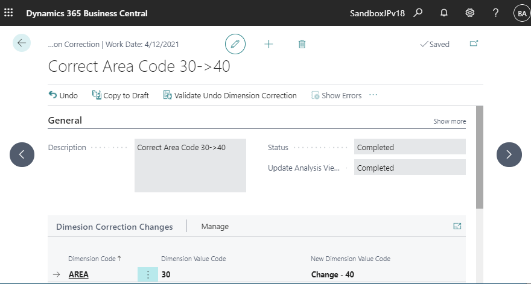This screenshot has width=531, height=284.
Task: Click Show Errors action
Action: click(x=336, y=95)
